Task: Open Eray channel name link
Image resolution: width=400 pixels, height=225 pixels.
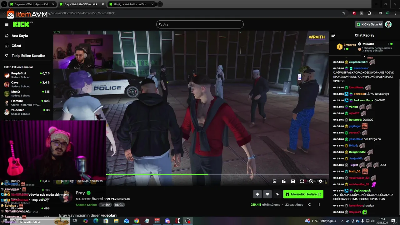Action: tap(80, 193)
